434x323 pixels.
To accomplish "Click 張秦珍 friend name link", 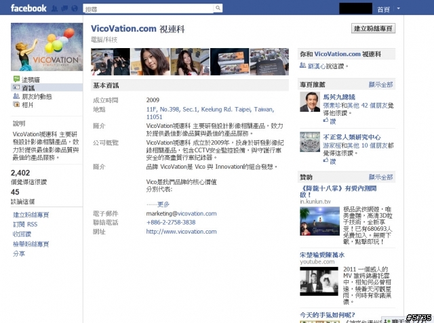I will (x=332, y=105).
